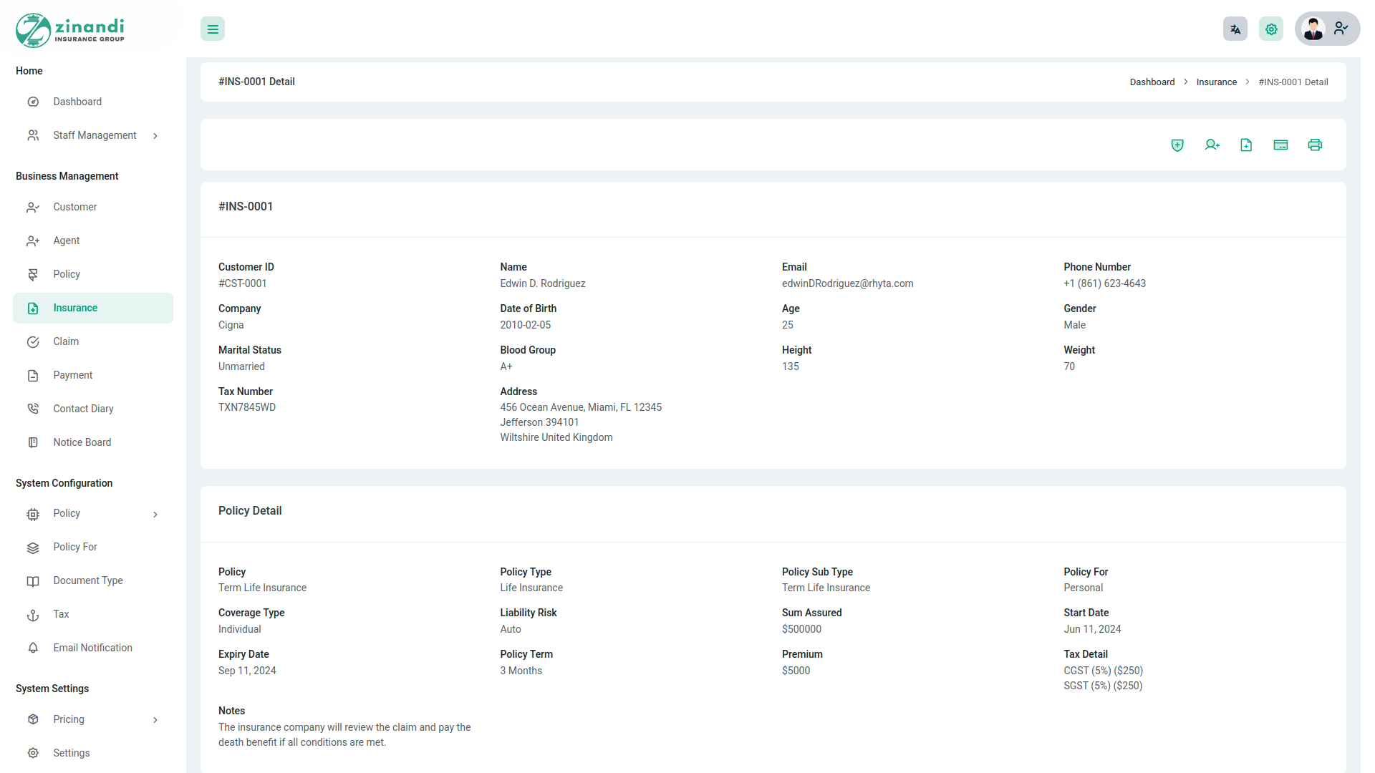The height and width of the screenshot is (773, 1375).
Task: Expand the Staff Management submenu
Action: [95, 135]
